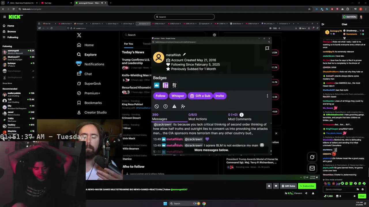The height and width of the screenshot is (207, 369).
Task: Click the Get KICKs button
Action: click(x=350, y=17)
